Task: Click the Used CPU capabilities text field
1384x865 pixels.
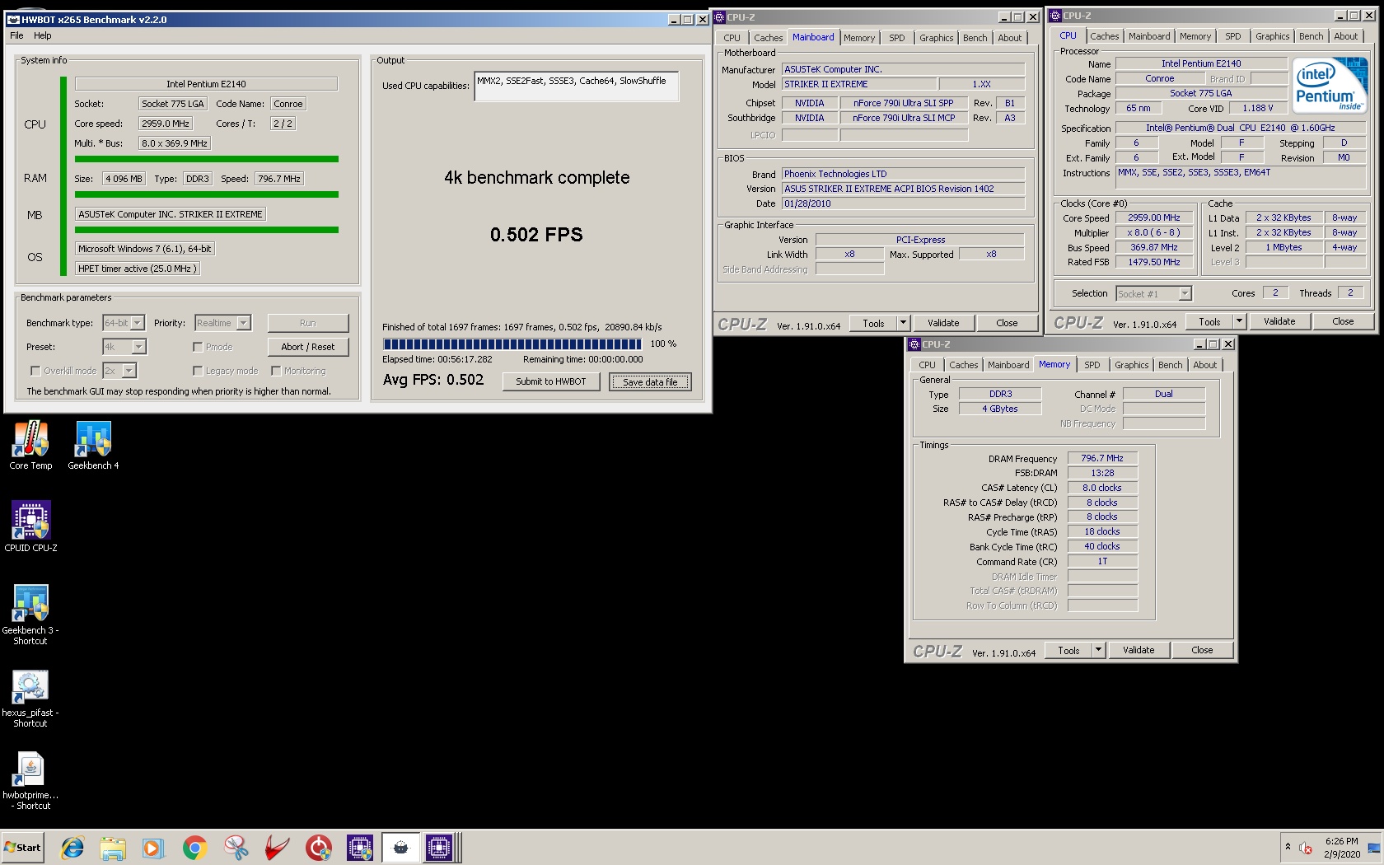Action: click(x=577, y=86)
